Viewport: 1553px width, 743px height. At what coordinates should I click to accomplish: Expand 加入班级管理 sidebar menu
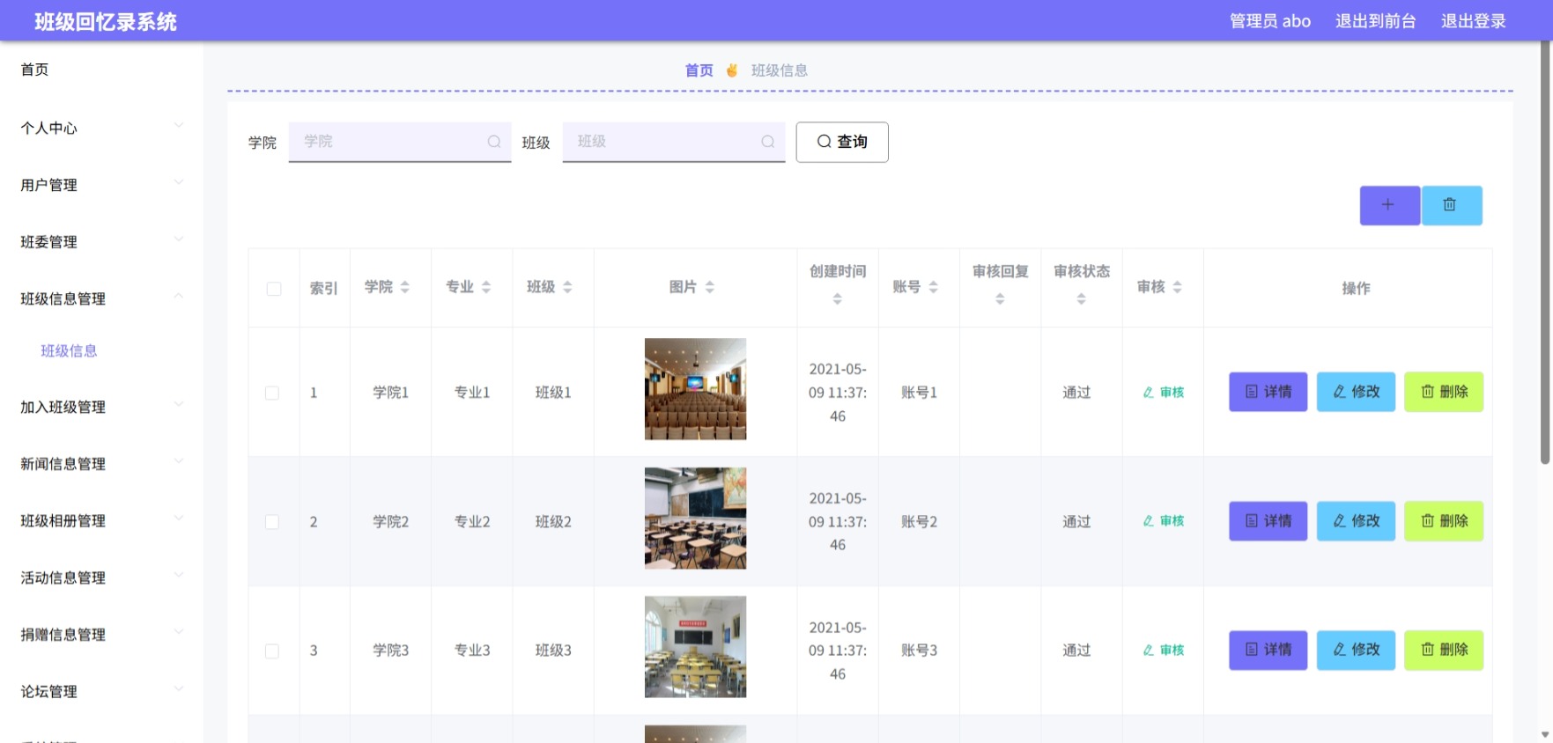(101, 407)
